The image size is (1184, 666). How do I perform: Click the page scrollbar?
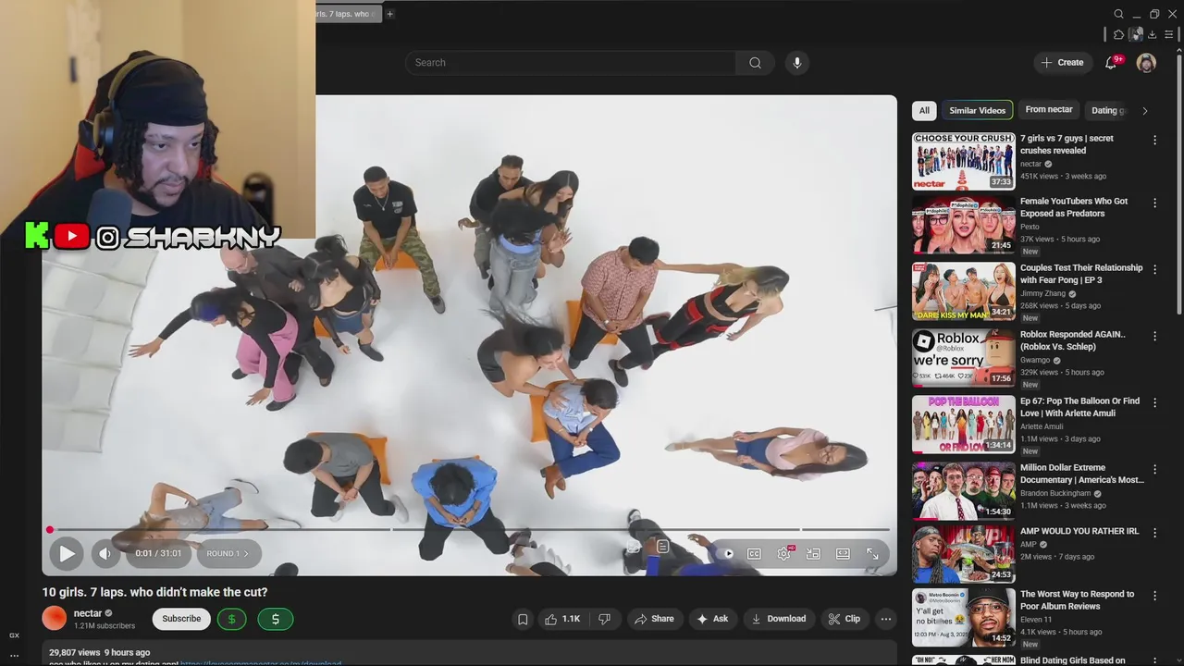1179,185
